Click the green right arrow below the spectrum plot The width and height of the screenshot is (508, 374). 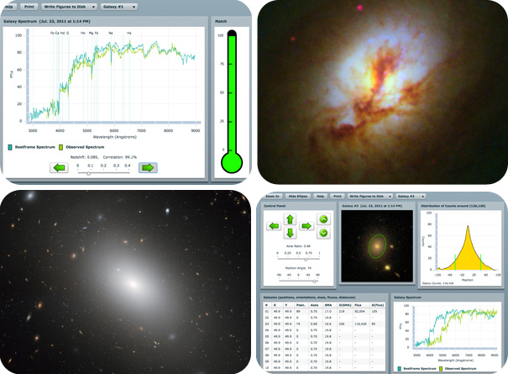click(x=148, y=168)
